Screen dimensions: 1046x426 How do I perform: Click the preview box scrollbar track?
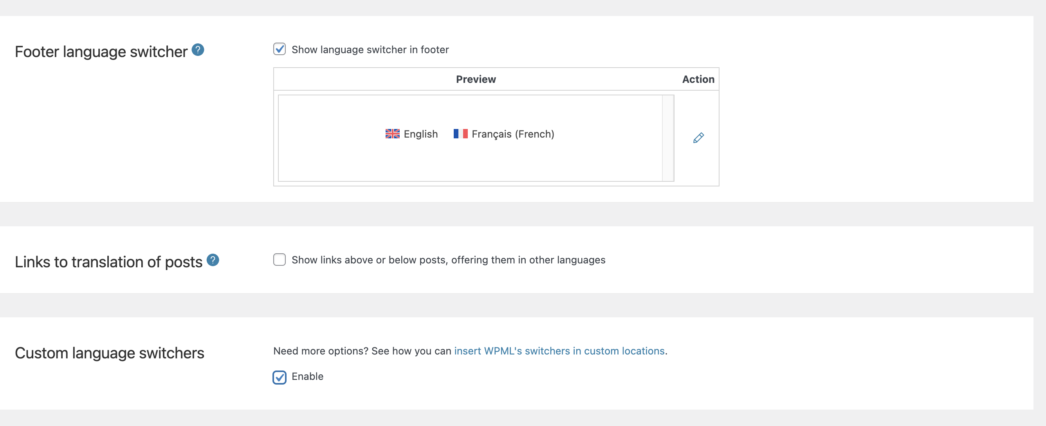point(668,138)
